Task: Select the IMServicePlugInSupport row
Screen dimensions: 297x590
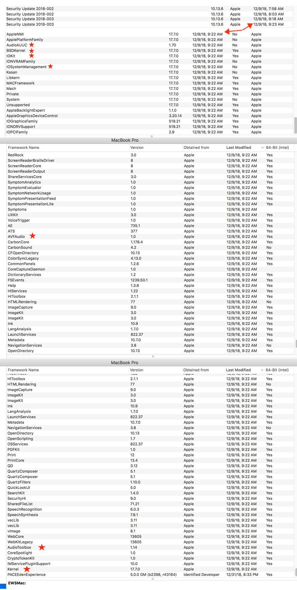Action: pos(151,563)
